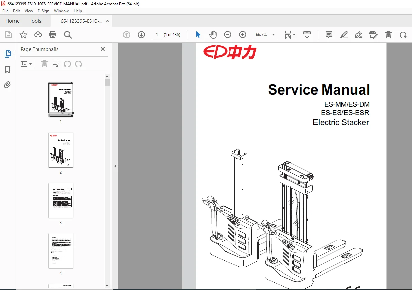Close the document tab
Screen dimensions: 412x290
coord(107,21)
